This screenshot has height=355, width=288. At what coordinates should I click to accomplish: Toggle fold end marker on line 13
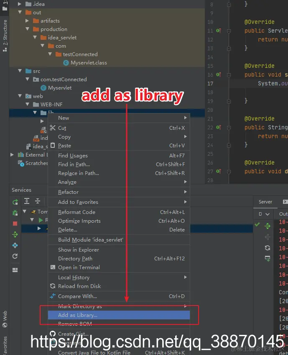pyautogui.click(x=229, y=48)
